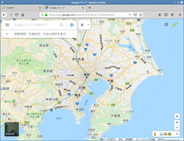Bookmark this page with the star
The image size is (184, 141).
(x=141, y=15)
